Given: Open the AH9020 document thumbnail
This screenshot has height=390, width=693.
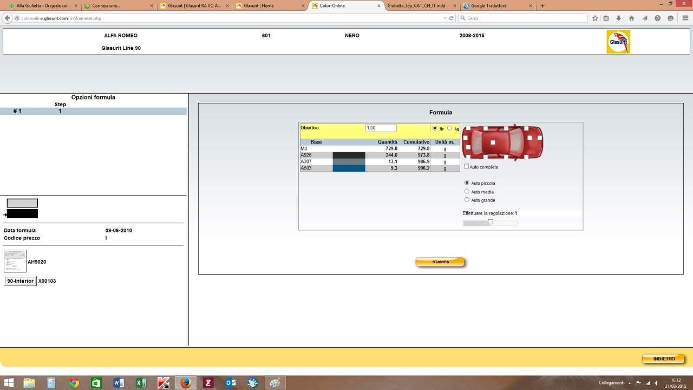Looking at the screenshot, I should coord(15,261).
